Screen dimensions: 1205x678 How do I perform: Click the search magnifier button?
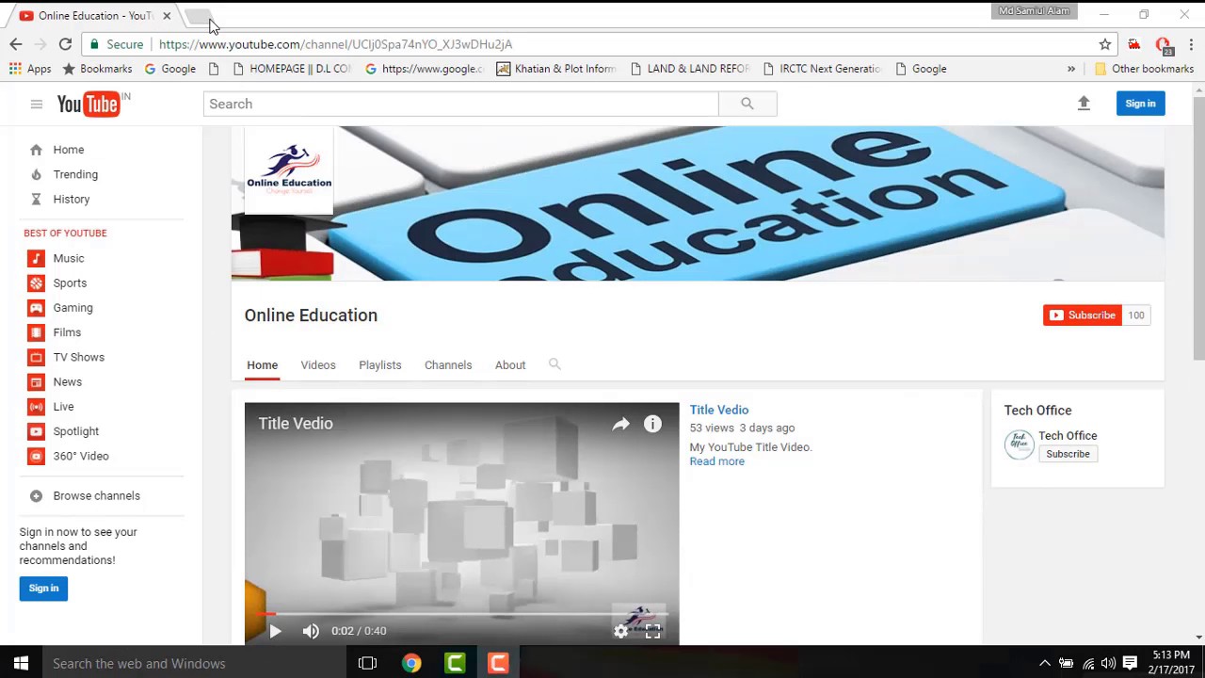[x=747, y=104]
